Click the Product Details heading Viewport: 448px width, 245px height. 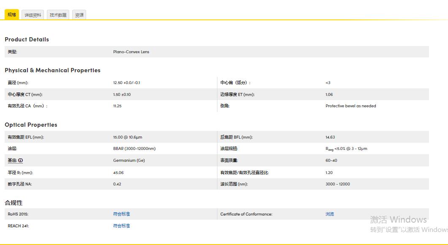27,39
